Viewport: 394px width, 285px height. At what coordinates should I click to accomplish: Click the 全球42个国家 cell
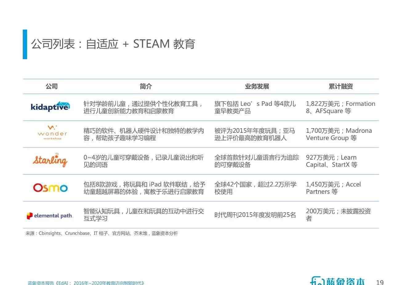coord(255,188)
